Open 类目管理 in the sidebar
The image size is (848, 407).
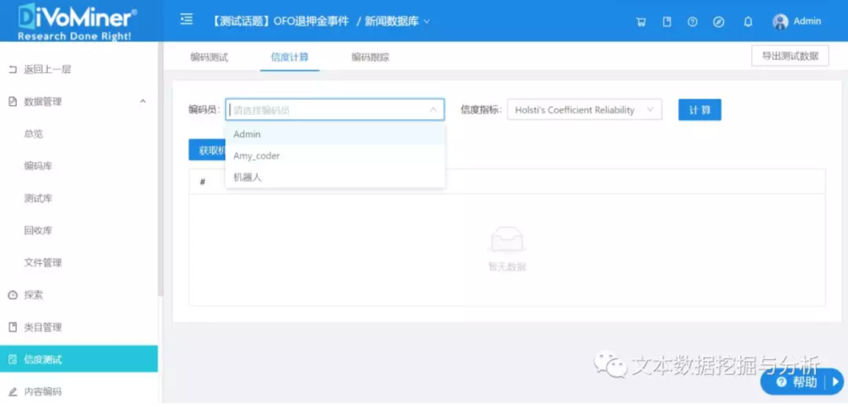click(43, 327)
